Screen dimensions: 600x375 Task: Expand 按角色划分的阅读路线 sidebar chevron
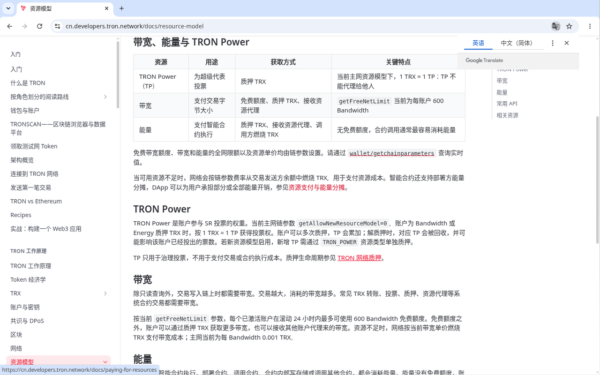point(105,97)
